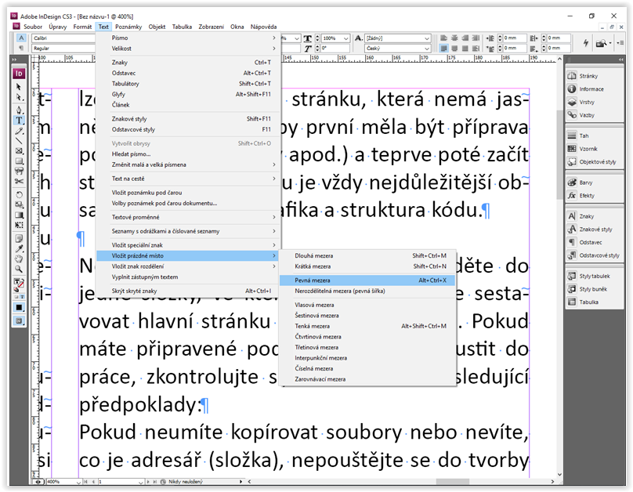633x492 pixels.
Task: Choose the Pencil tool
Action: click(19, 131)
